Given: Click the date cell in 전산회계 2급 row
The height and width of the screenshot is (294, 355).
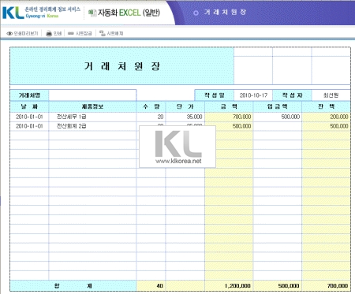Looking at the screenshot, I should (29, 126).
